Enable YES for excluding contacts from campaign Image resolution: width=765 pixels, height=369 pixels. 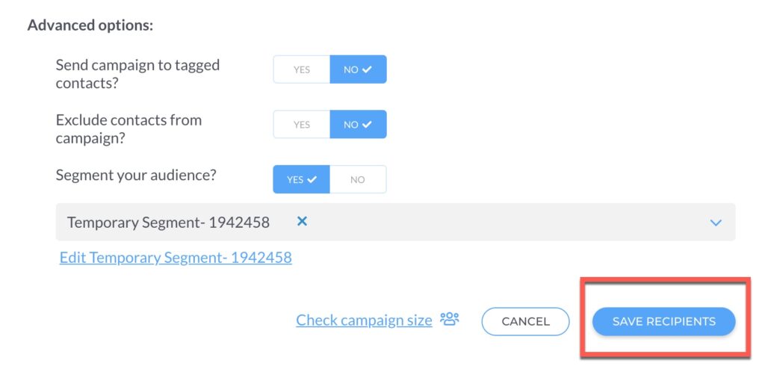tap(302, 125)
